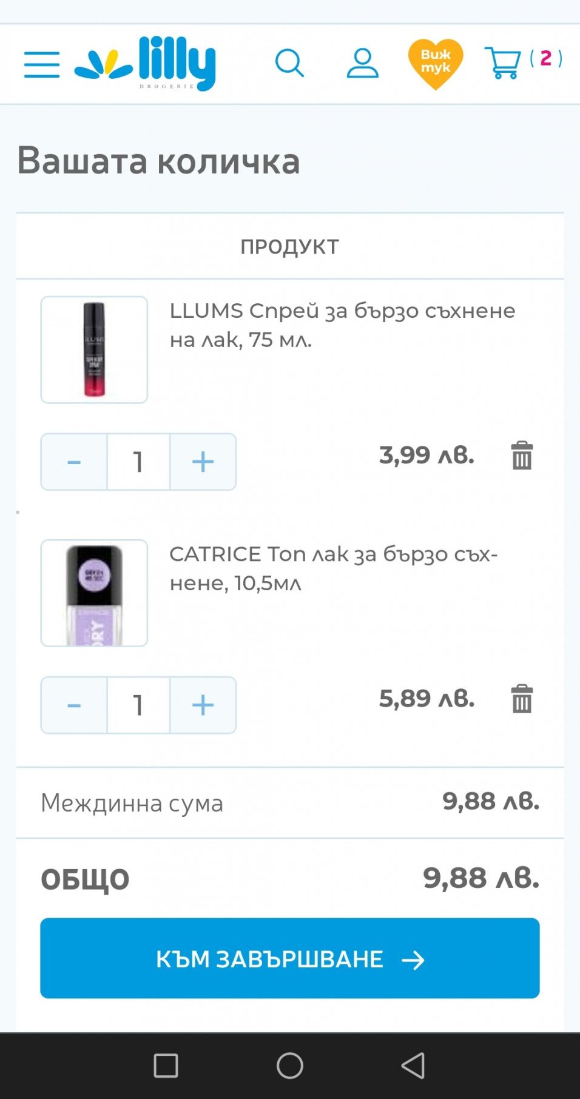Delete LLUMS spray from cart
Image resolution: width=580 pixels, height=1099 pixels.
[x=522, y=455]
